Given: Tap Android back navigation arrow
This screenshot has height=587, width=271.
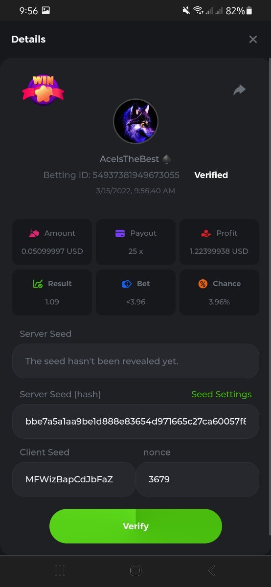Looking at the screenshot, I should [211, 570].
